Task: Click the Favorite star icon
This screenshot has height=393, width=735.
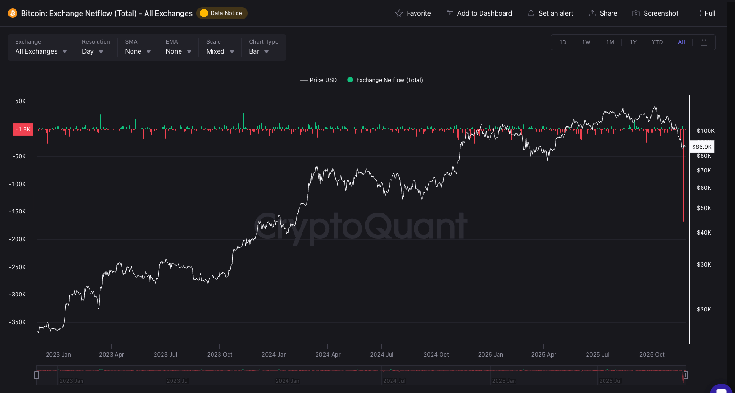Action: pyautogui.click(x=399, y=13)
